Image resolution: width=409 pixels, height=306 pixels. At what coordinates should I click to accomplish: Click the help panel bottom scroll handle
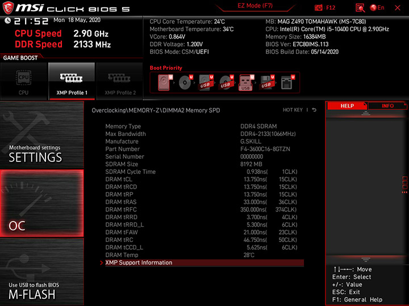366,260
